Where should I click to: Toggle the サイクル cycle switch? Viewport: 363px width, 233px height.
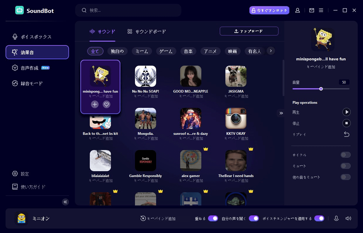pyautogui.click(x=346, y=155)
